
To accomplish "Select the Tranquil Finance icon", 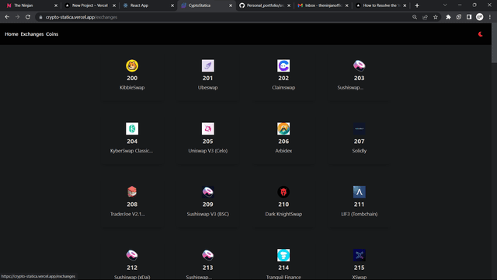I will point(283,255).
